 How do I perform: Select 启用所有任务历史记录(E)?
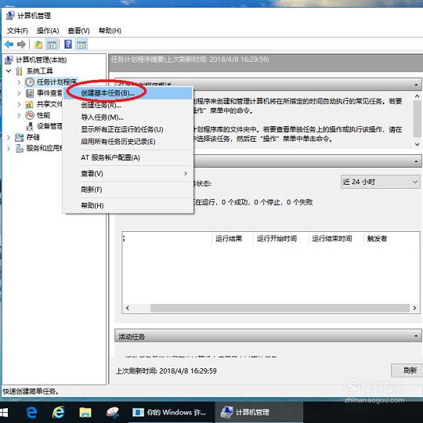pyautogui.click(x=128, y=141)
